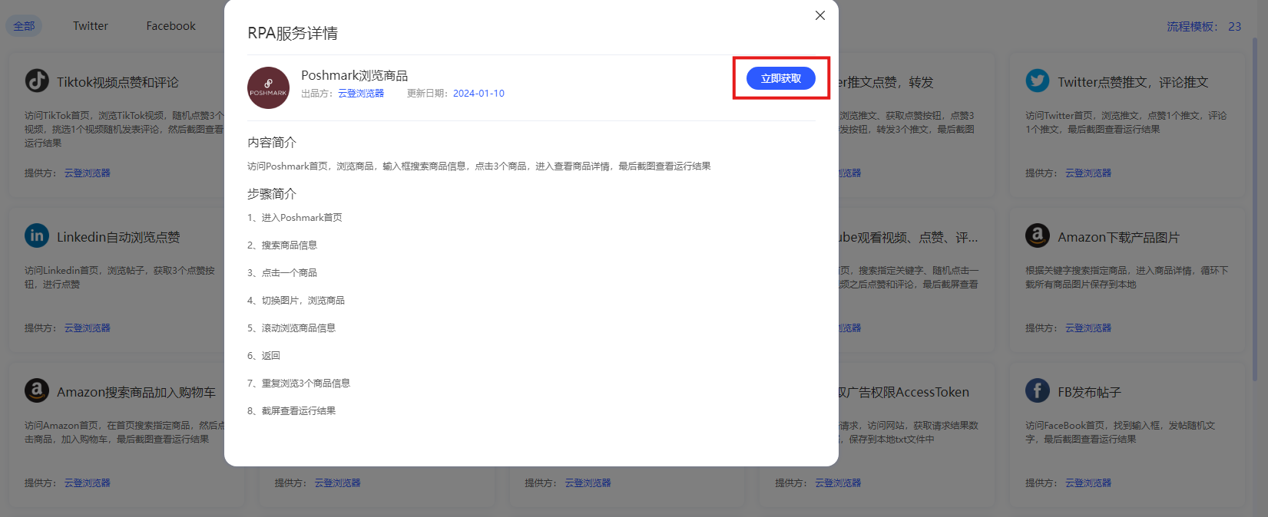
Task: Click 云登浏览器 link on Tiktok card
Action: 87,173
